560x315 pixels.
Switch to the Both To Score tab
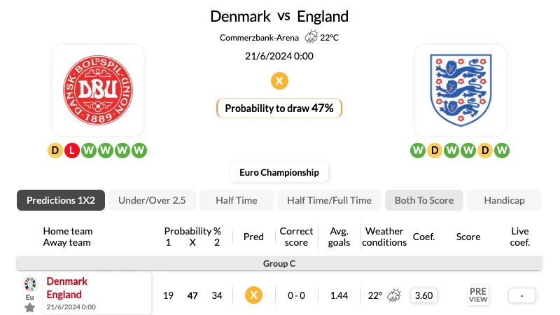[x=424, y=200]
